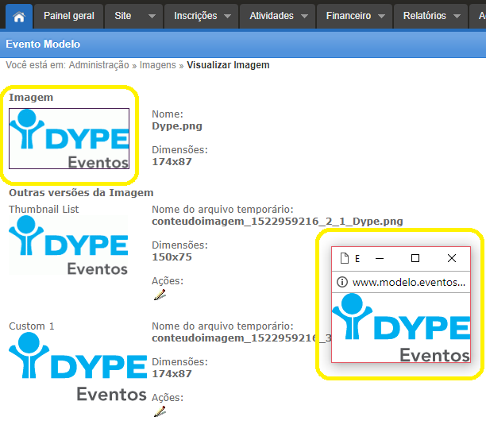Screen dimensions: 486x436
Task: Click the www.modelo.eventos address in popup
Action: 409,282
